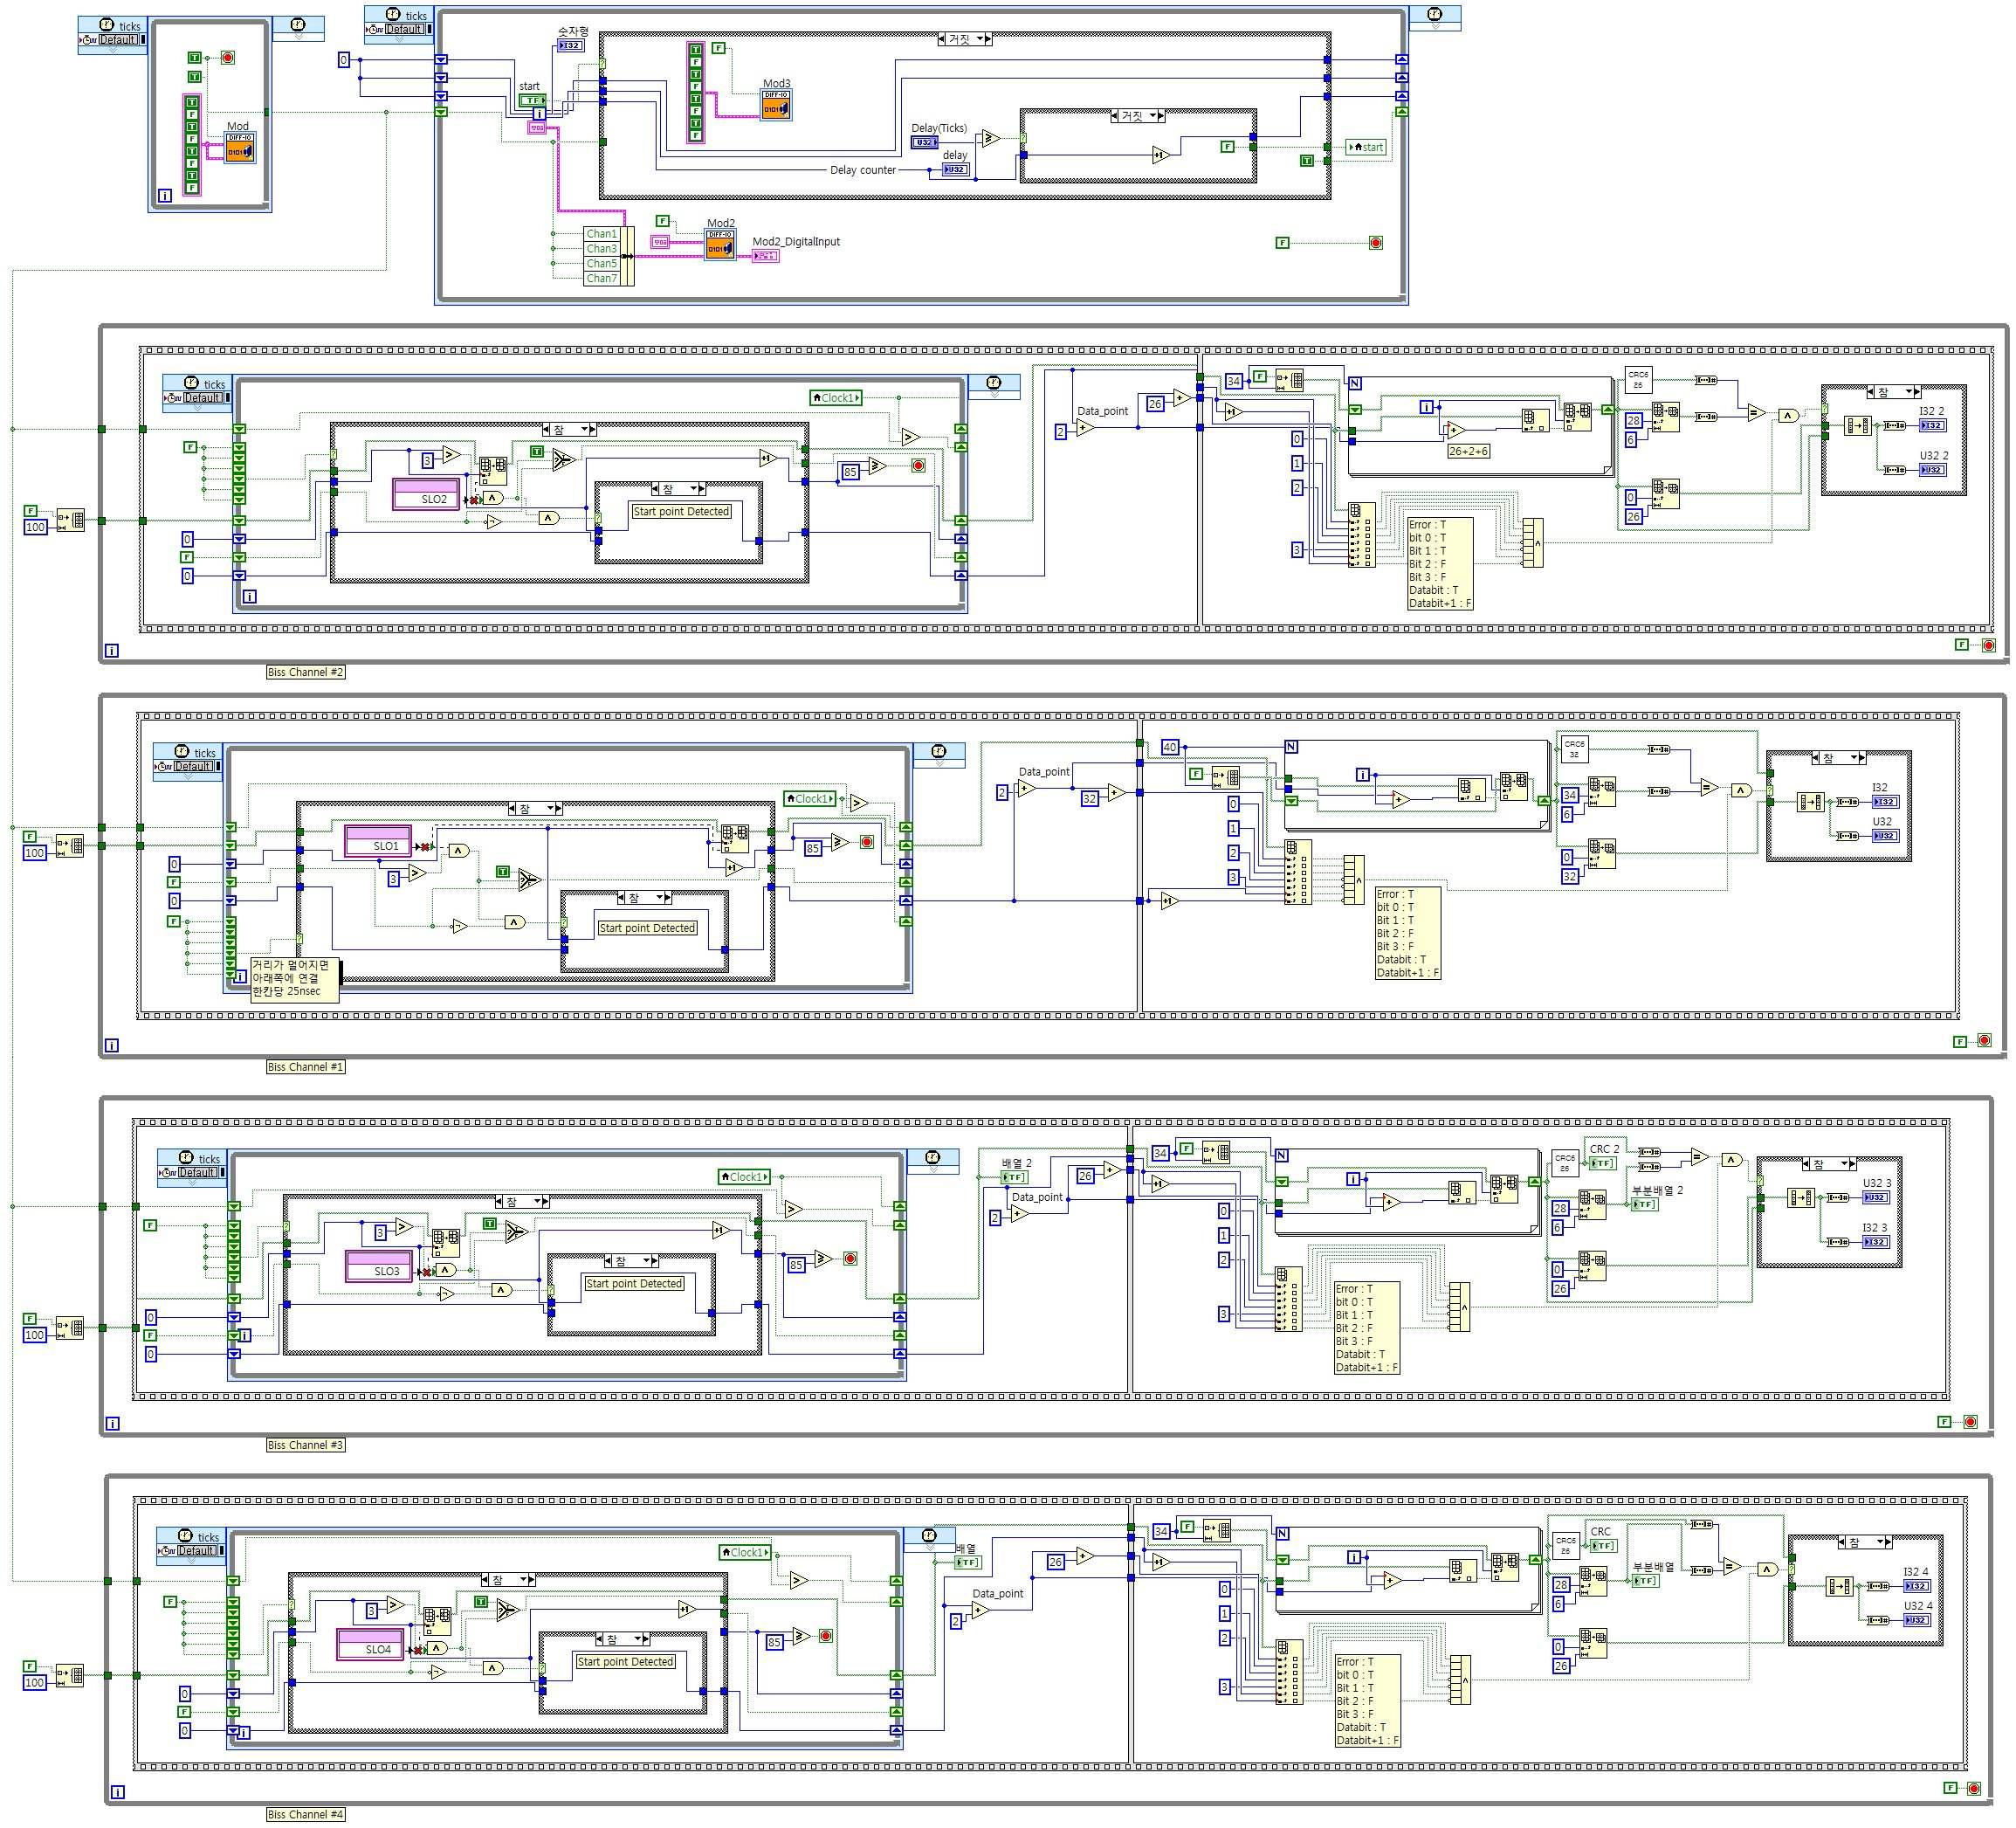The height and width of the screenshot is (1828, 2016).
Task: Click Data_point label in Biss Channel #4
Action: coord(997,1593)
